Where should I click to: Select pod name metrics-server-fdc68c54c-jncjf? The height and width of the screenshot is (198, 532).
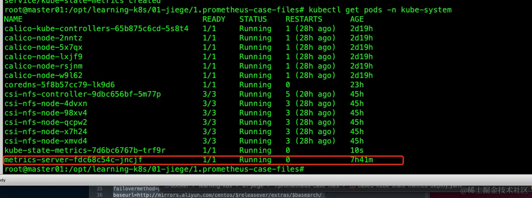73,160
